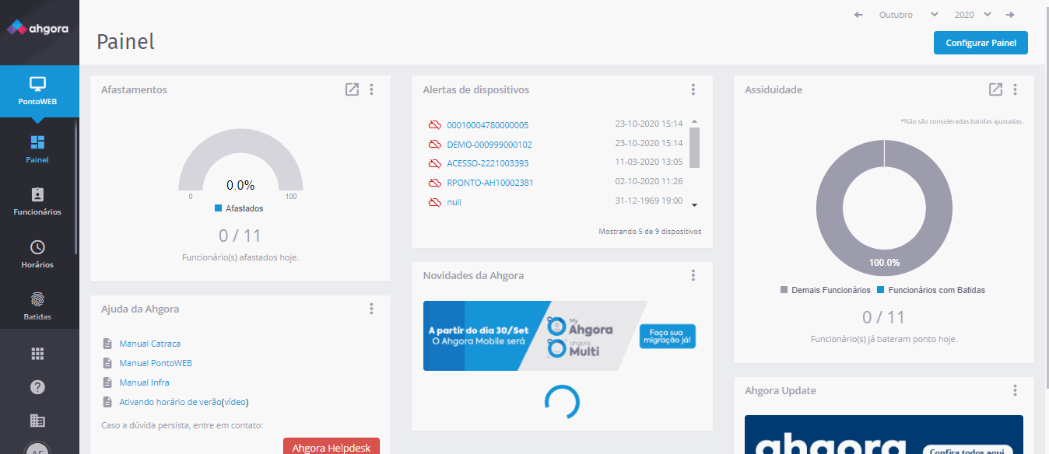Open the help question-mark icon
Screen dimensions: 1049x454
click(x=37, y=386)
